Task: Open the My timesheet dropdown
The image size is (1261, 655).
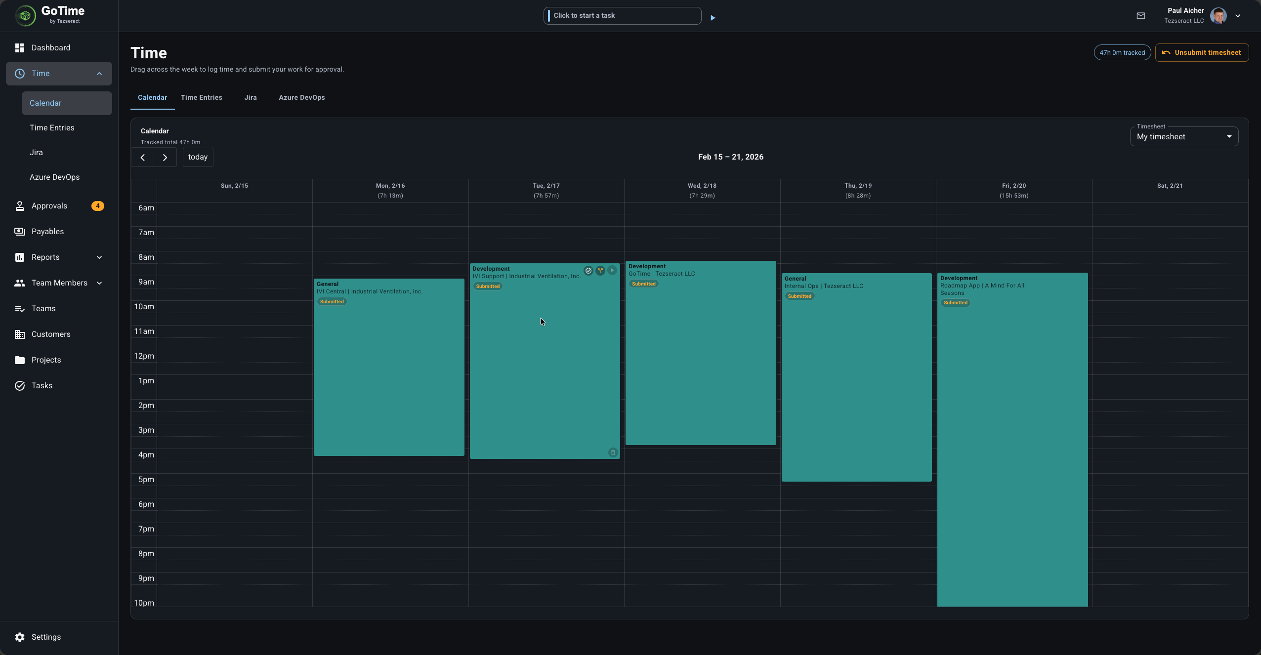Action: coord(1184,137)
